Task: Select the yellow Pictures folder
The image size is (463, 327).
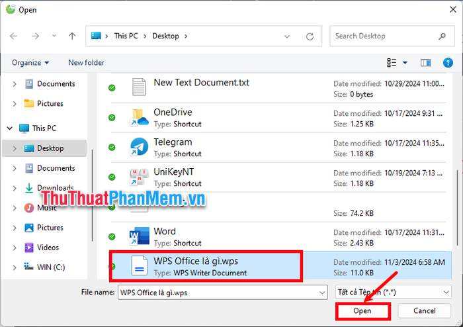Action: tap(50, 104)
